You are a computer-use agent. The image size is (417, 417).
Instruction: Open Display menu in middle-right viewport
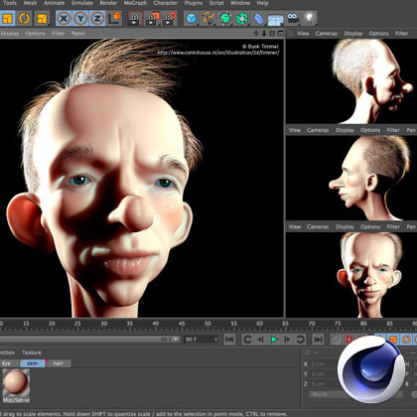coord(345,130)
